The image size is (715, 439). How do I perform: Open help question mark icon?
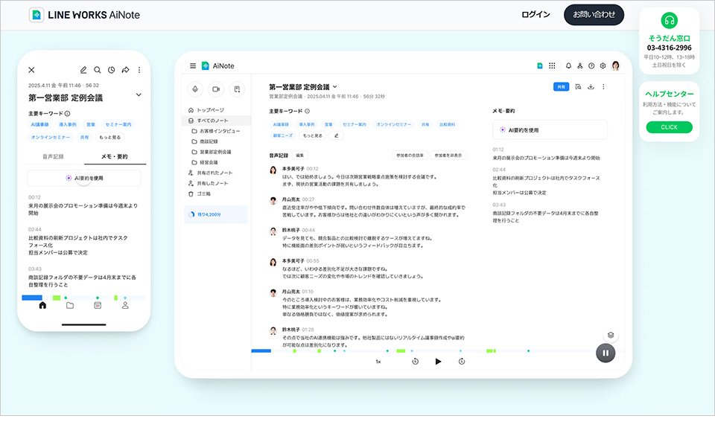point(591,65)
